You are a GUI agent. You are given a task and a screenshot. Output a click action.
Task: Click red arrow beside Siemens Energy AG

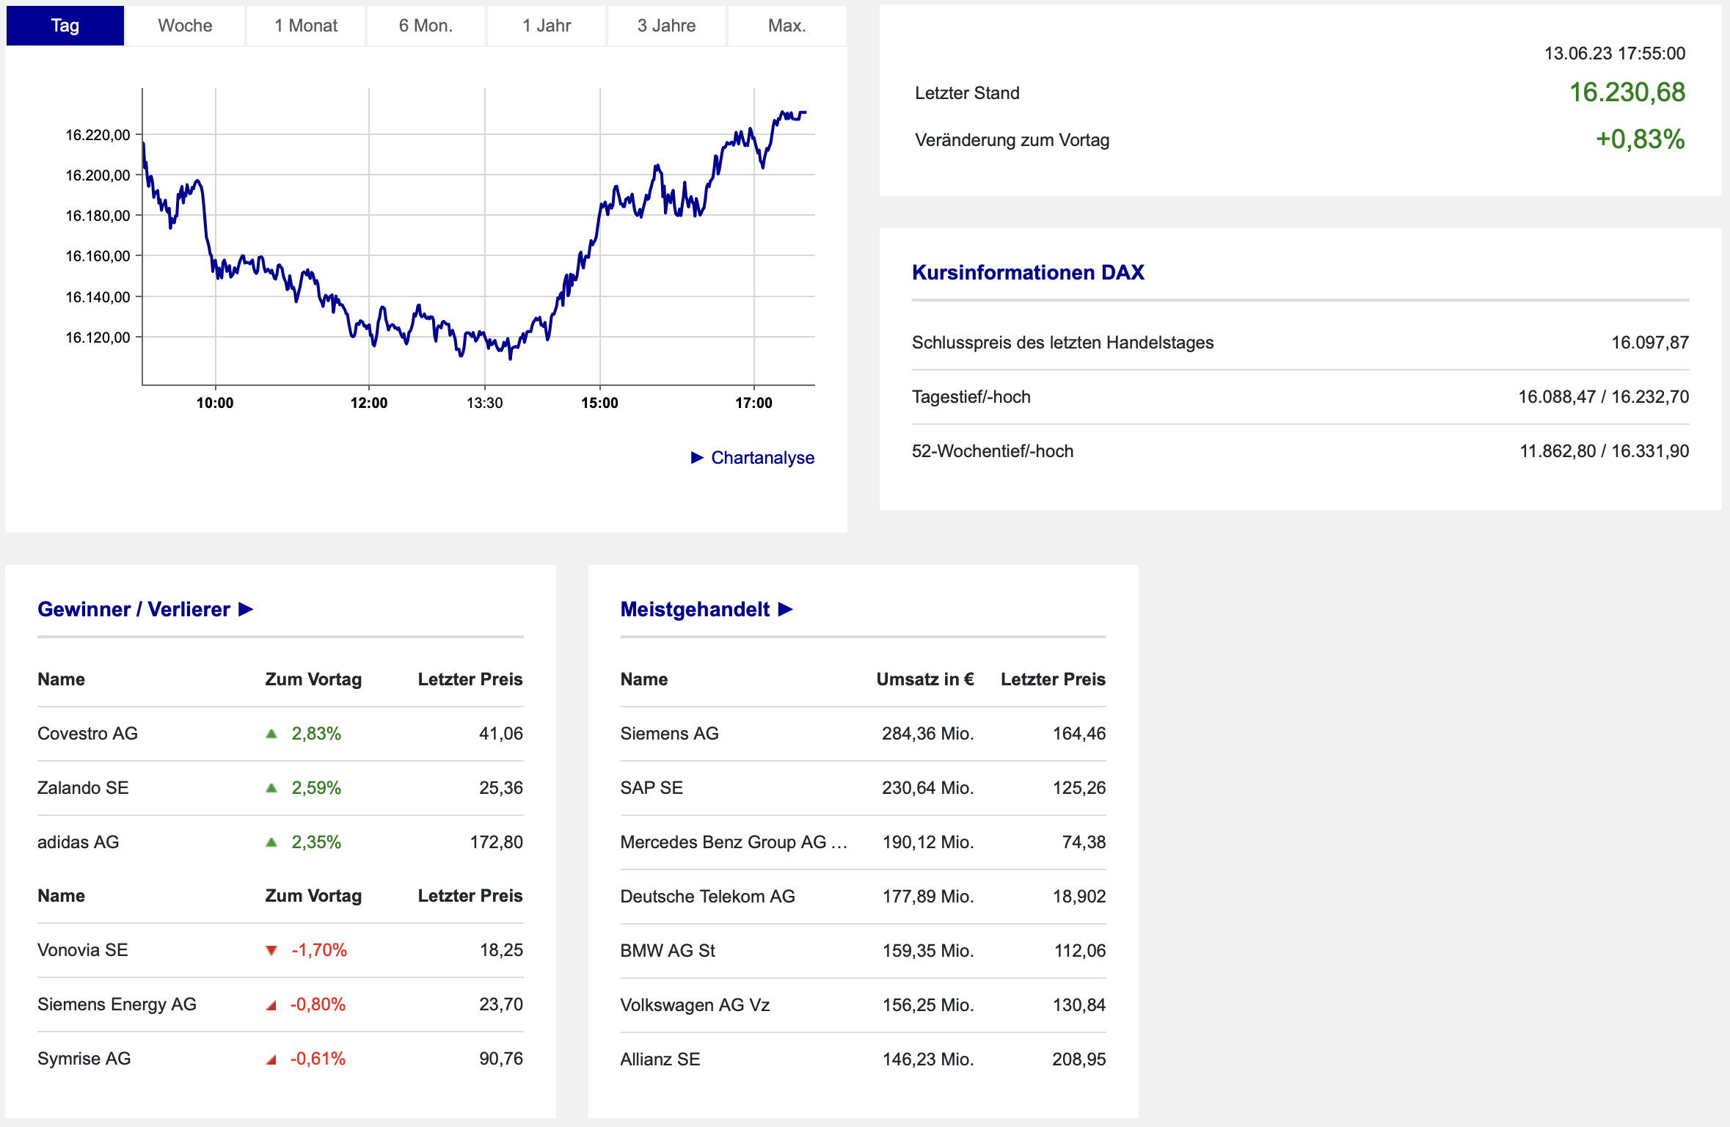pos(271,1005)
